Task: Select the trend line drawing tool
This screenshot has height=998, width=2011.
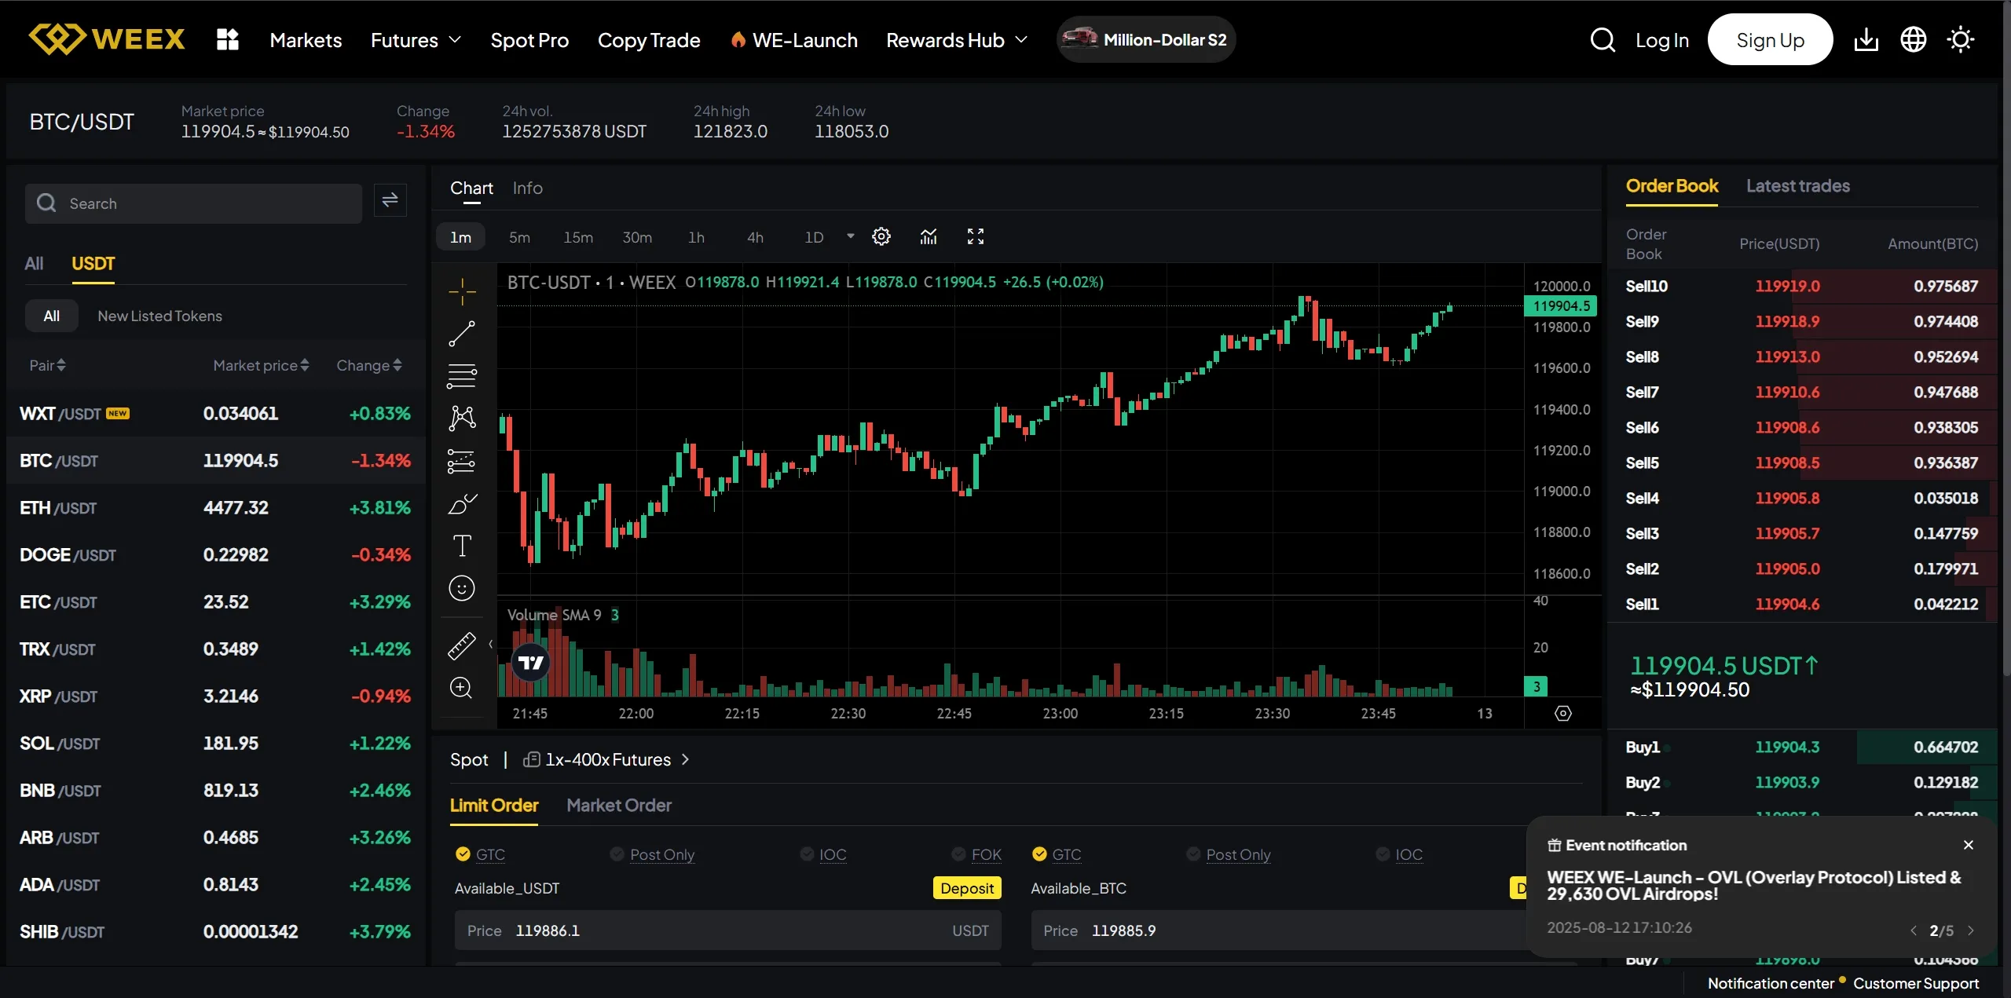Action: point(462,334)
